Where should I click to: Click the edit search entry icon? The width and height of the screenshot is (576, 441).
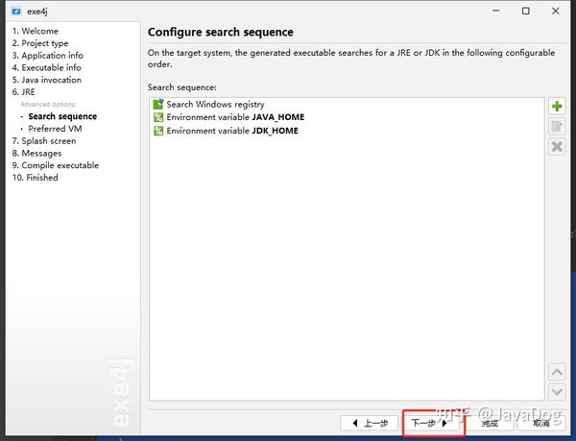point(557,127)
